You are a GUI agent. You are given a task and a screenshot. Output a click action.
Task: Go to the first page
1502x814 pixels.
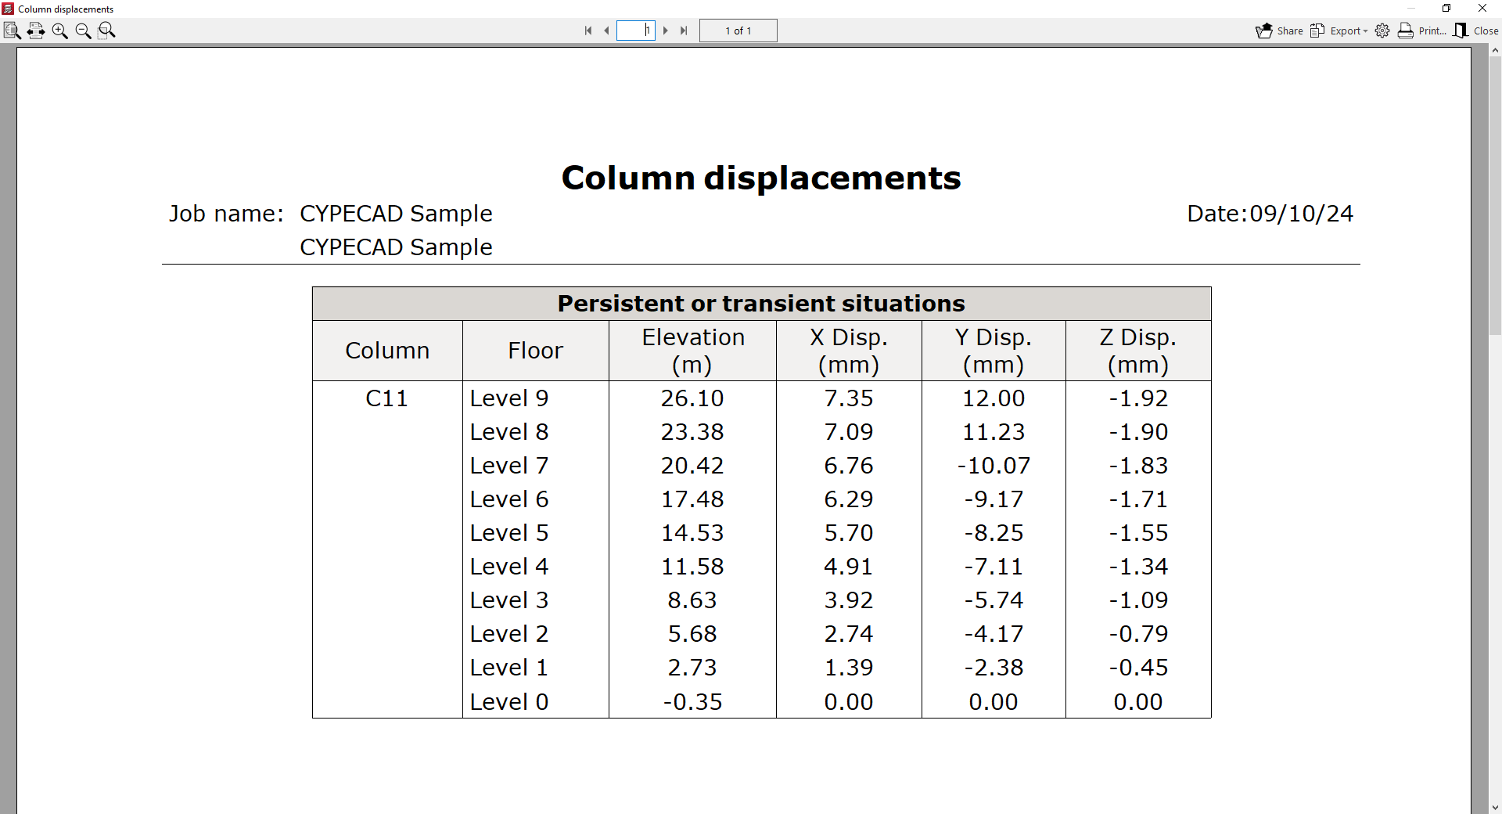[588, 31]
